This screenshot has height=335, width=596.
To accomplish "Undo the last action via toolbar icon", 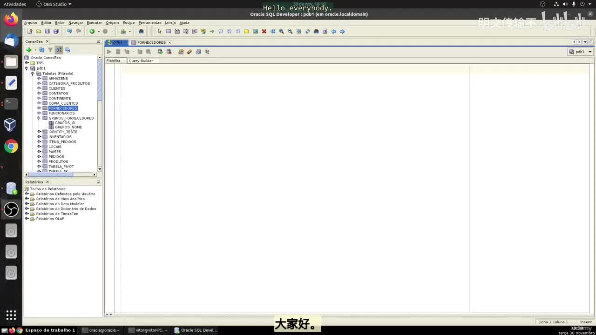I will 69,32.
